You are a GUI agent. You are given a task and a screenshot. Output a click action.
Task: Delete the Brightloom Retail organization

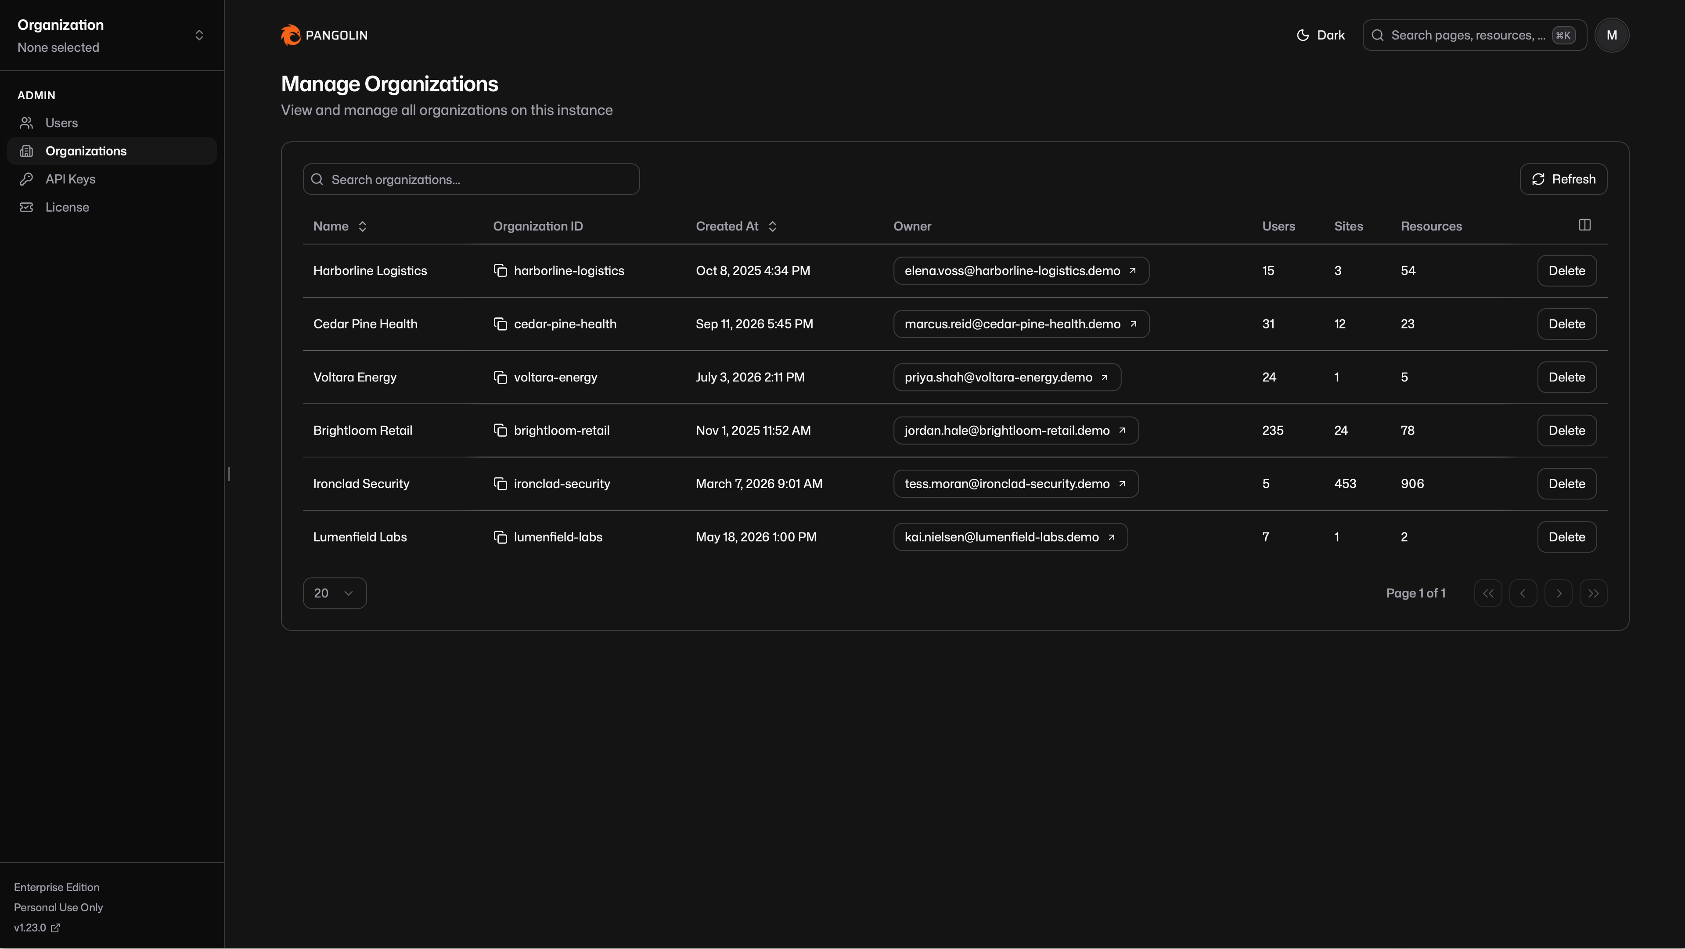click(1566, 430)
